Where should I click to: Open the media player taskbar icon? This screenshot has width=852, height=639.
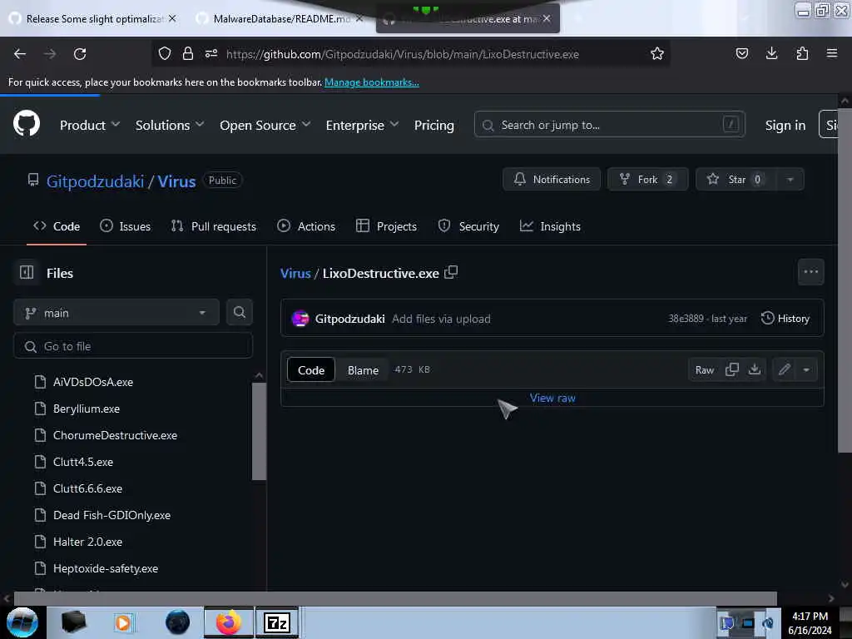pos(123,622)
